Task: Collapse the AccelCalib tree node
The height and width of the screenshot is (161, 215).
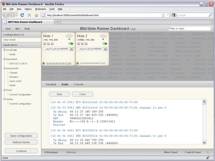Action: click(x=4, y=50)
